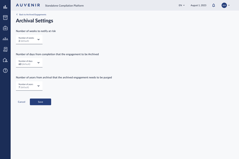Expand the Number of weeks dropdown

[x=29, y=39]
